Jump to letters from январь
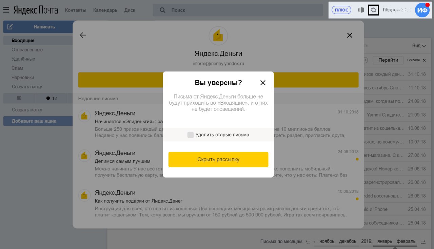This screenshot has width=434, height=249. pyautogui.click(x=384, y=242)
